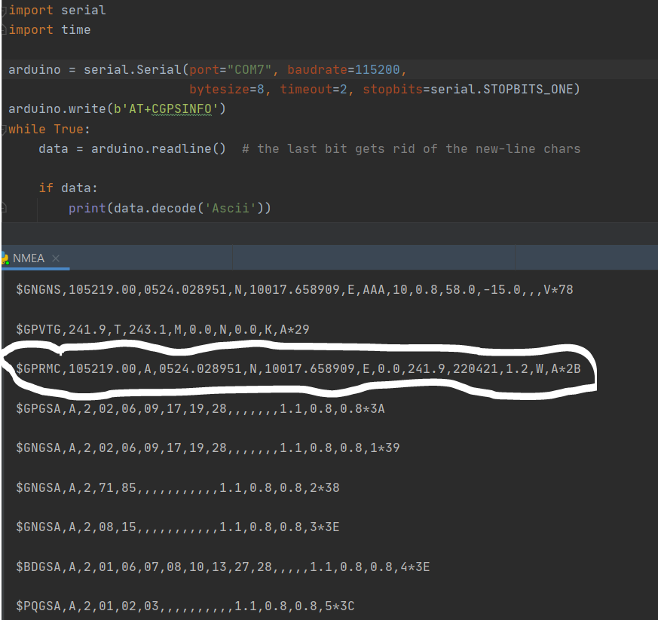Click the gutter fold marker beside 'import serial'
This screenshot has width=658, height=620.
pos(2,10)
